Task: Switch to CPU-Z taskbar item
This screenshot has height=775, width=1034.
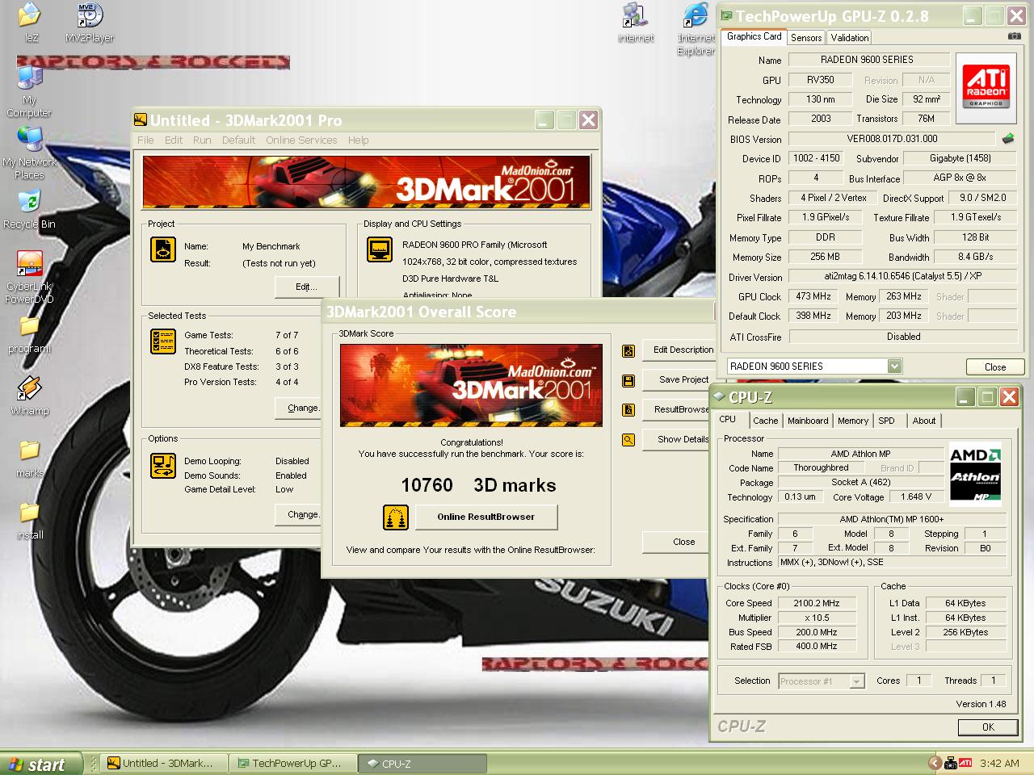Action: tap(422, 763)
